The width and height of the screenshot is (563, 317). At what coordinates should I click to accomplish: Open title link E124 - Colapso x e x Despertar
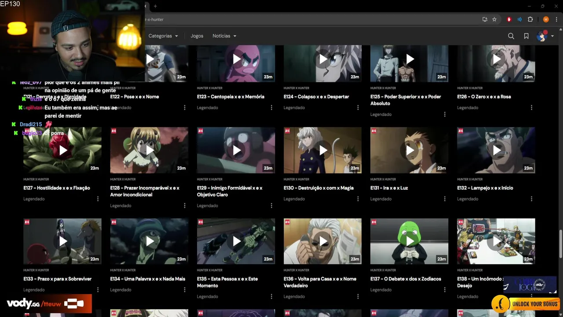(x=316, y=96)
